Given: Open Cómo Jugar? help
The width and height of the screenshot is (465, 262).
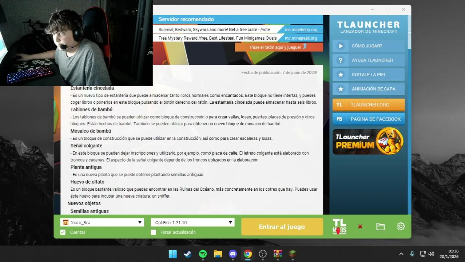Looking at the screenshot, I should coord(369,46).
